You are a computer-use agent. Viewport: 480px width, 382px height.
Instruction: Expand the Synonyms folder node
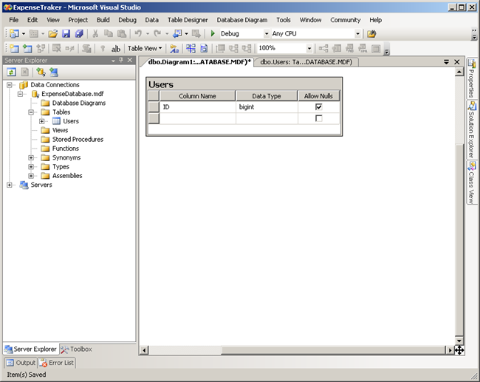pyautogui.click(x=31, y=157)
